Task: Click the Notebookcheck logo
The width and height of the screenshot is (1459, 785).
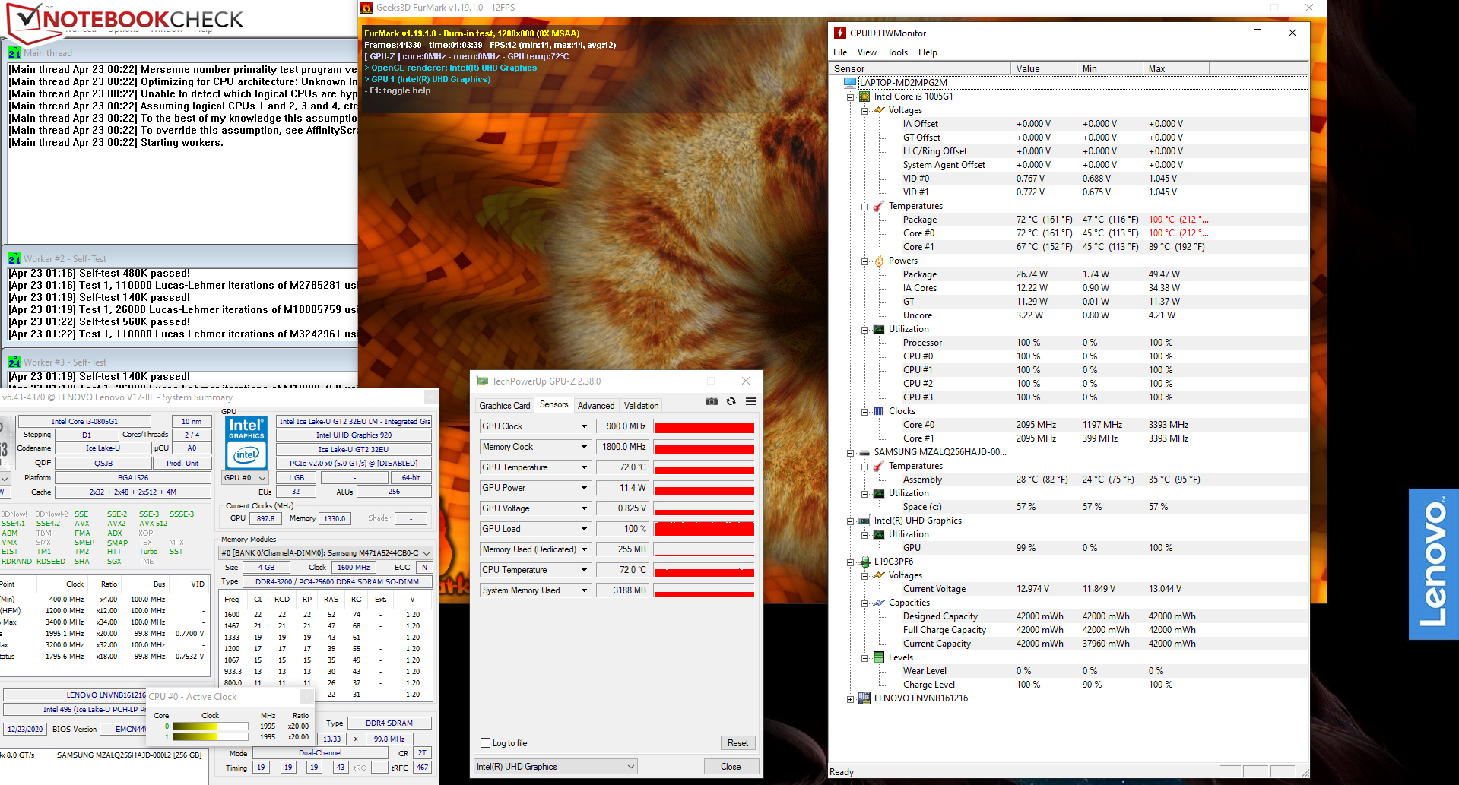Action: pos(125,21)
